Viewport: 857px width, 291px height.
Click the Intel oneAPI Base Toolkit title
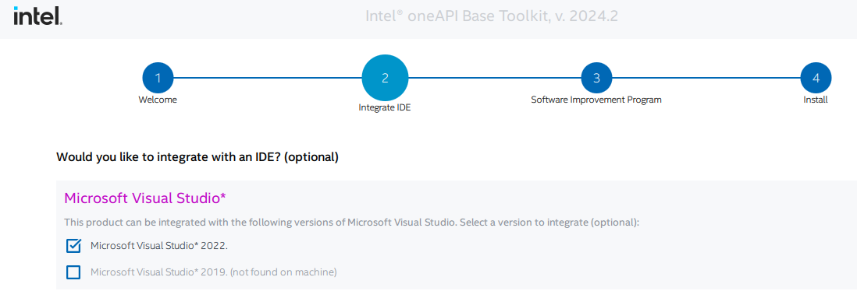point(492,16)
